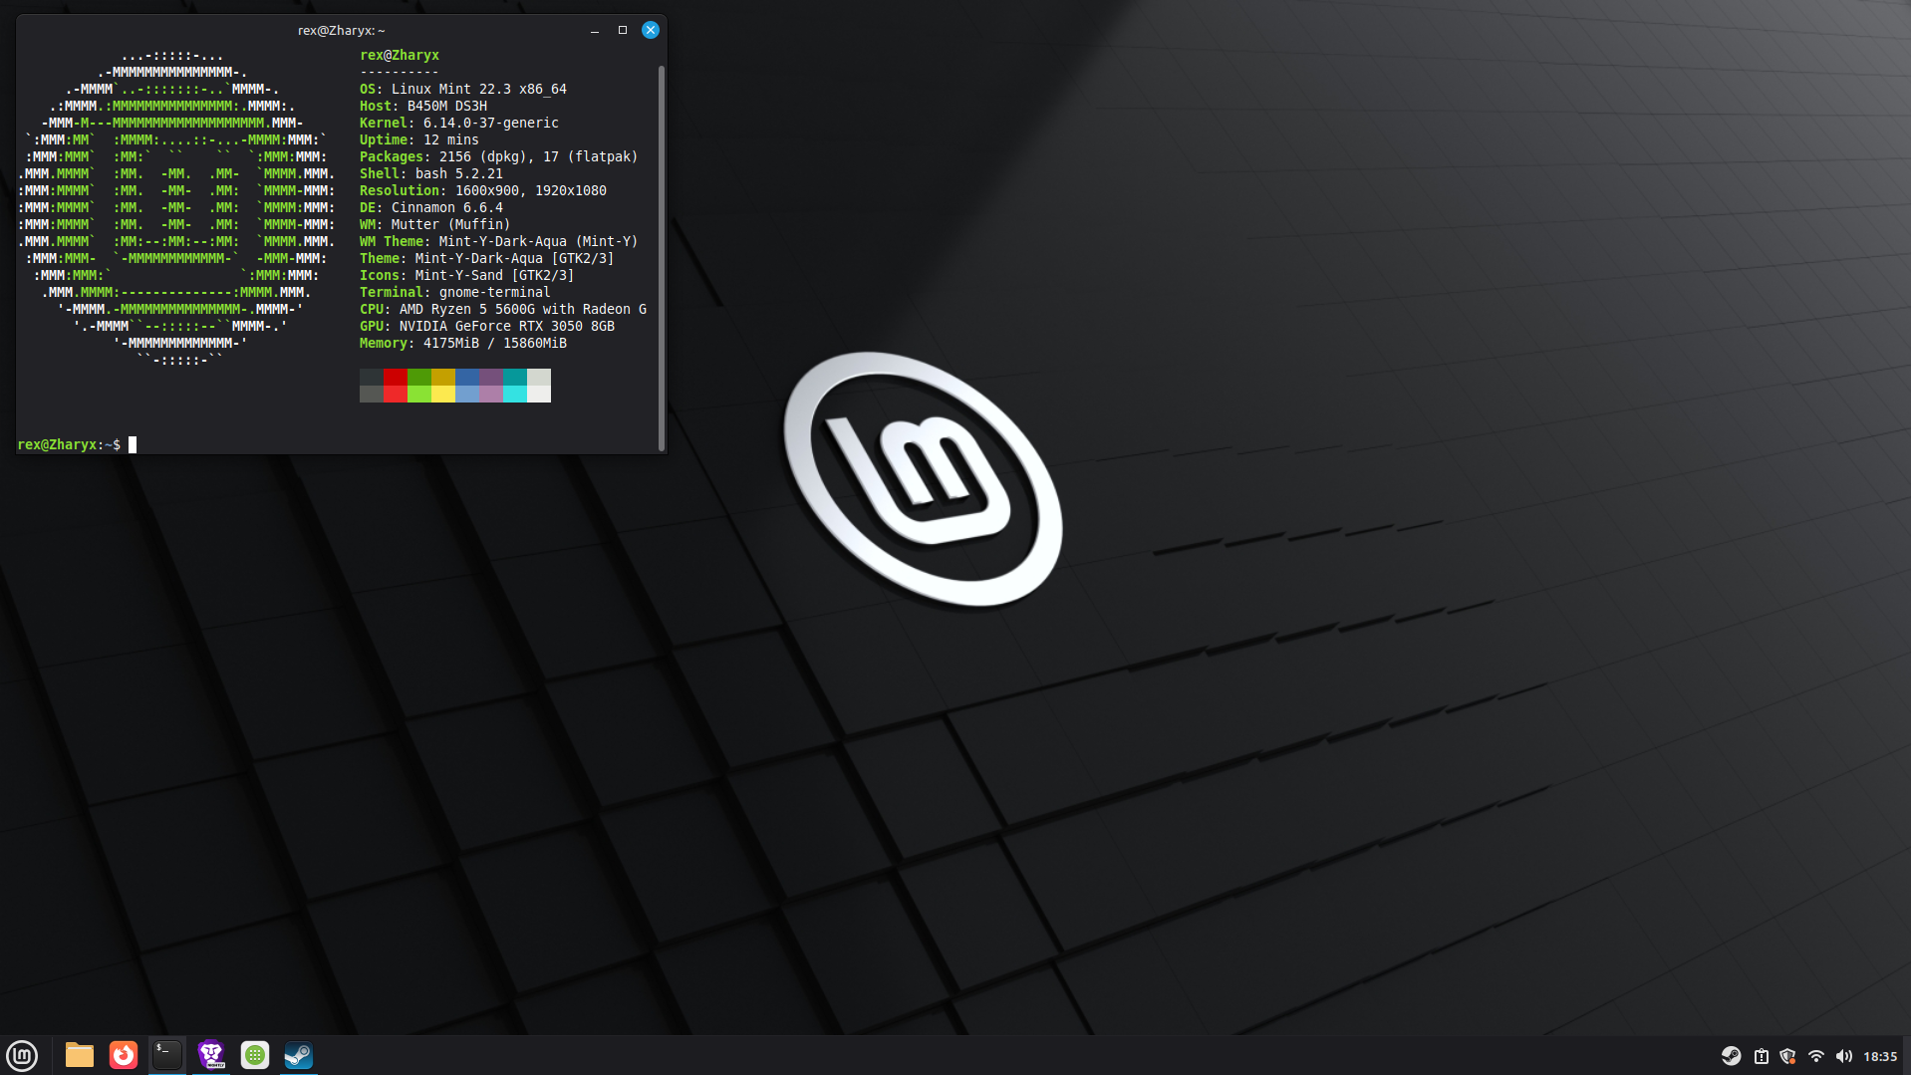Open the green grid app in the panel
The image size is (1911, 1075).
[x=255, y=1055]
